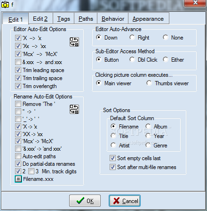The width and height of the screenshot is (207, 211).
Task: Select Year as default sort column
Action: pos(148,136)
